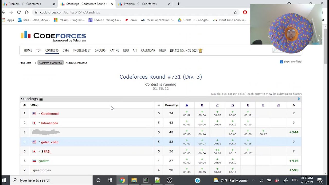
Task: Open SSRS_'s profile
Action: click(x=46, y=151)
